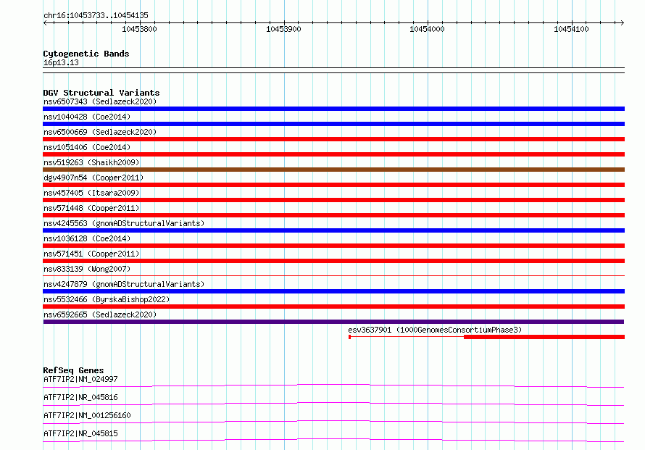Open transcript ATF7IP2|NM_001256160 label
This screenshot has width=645, height=450.
[87, 415]
